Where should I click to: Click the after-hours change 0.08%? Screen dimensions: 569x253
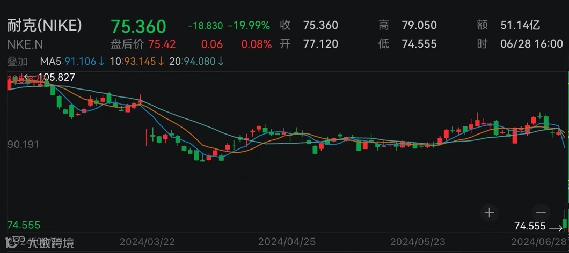point(257,44)
